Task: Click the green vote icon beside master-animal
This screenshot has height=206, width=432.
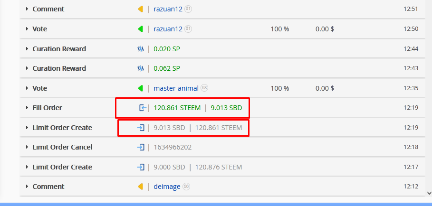Action: [141, 88]
